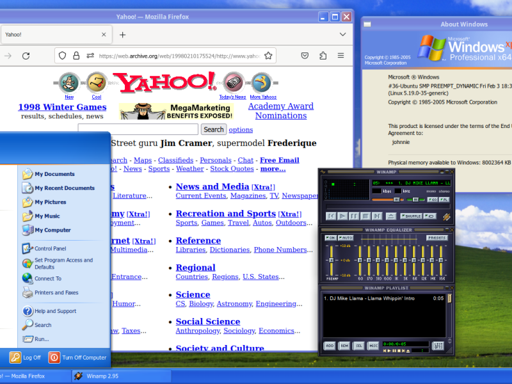Screen dimensions: 512x384
Task: Open playlist SEL menu
Action: [x=358, y=346]
